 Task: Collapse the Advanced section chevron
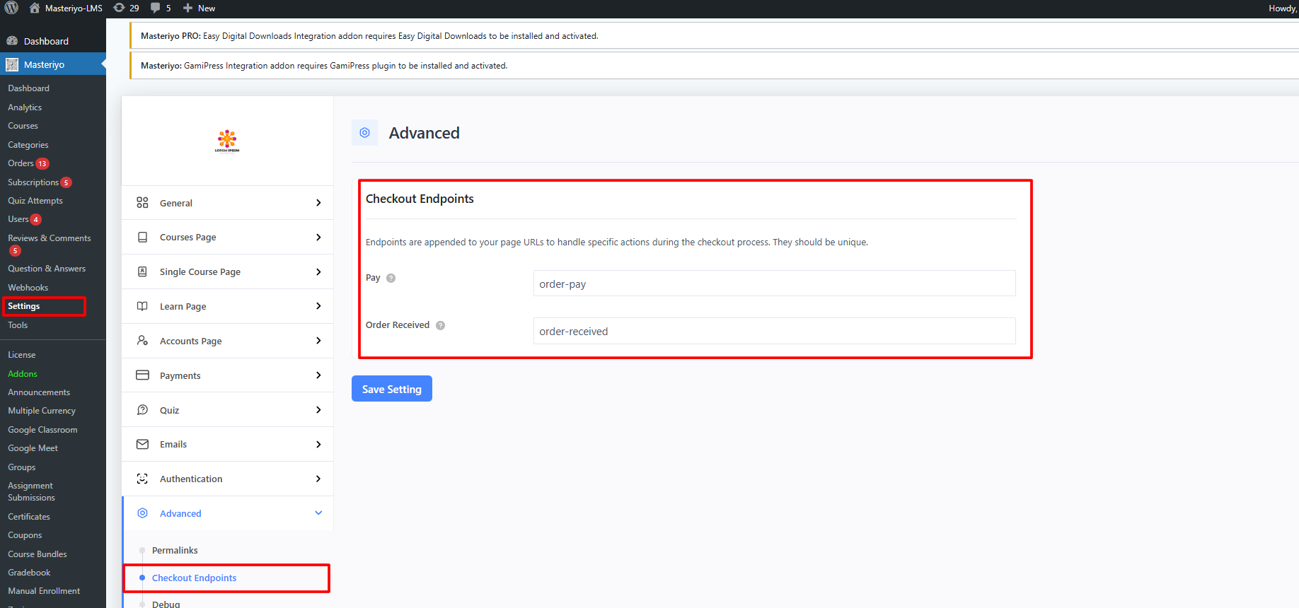(318, 513)
